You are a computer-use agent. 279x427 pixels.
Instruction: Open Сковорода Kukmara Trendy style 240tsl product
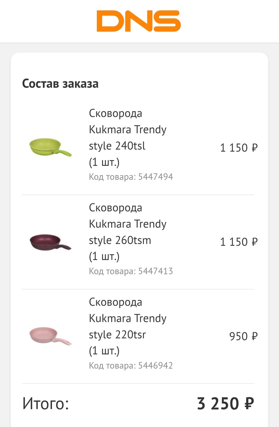coord(128,138)
